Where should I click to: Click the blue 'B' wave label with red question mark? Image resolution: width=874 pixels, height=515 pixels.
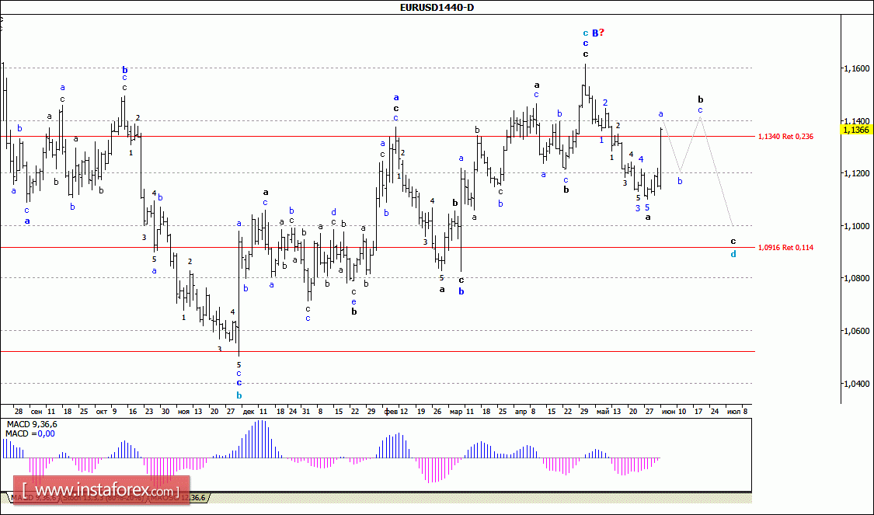(x=598, y=33)
